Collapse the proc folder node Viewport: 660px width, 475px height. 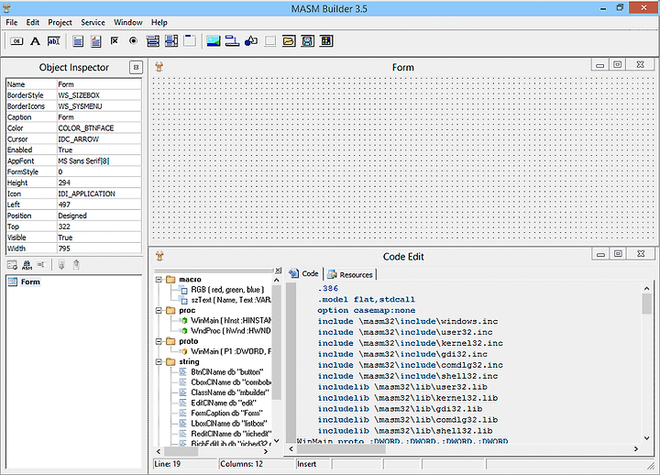pyautogui.click(x=159, y=310)
